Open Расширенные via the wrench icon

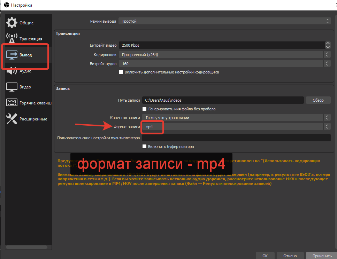tap(12, 119)
